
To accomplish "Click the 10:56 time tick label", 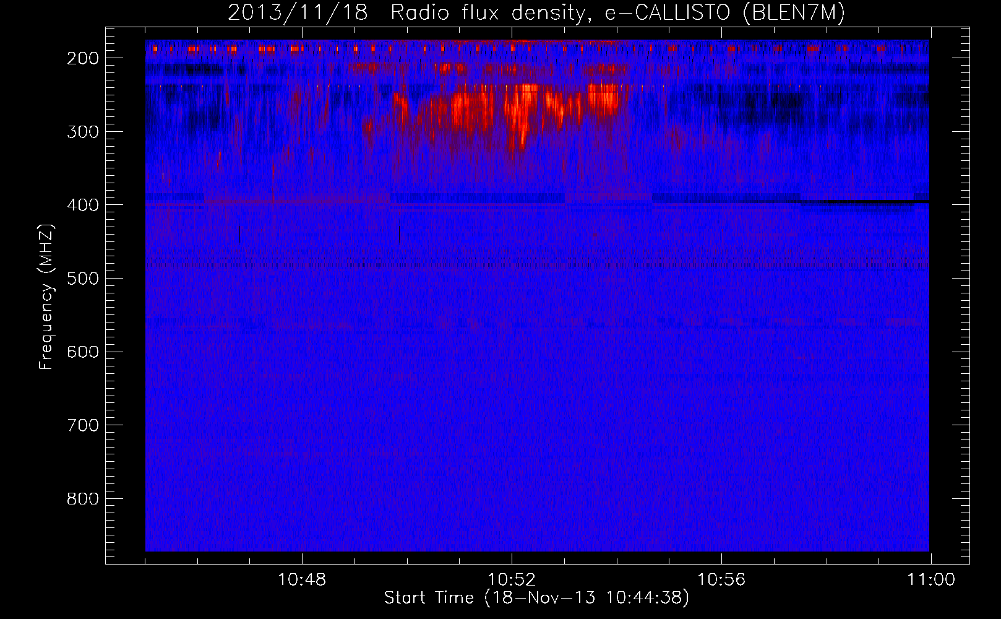I will (x=721, y=580).
